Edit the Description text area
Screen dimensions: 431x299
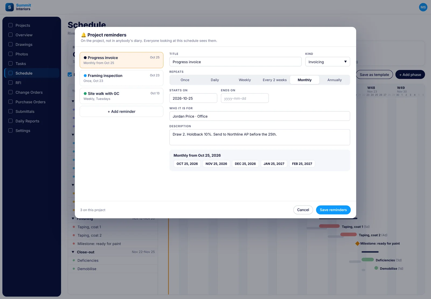pyautogui.click(x=260, y=137)
